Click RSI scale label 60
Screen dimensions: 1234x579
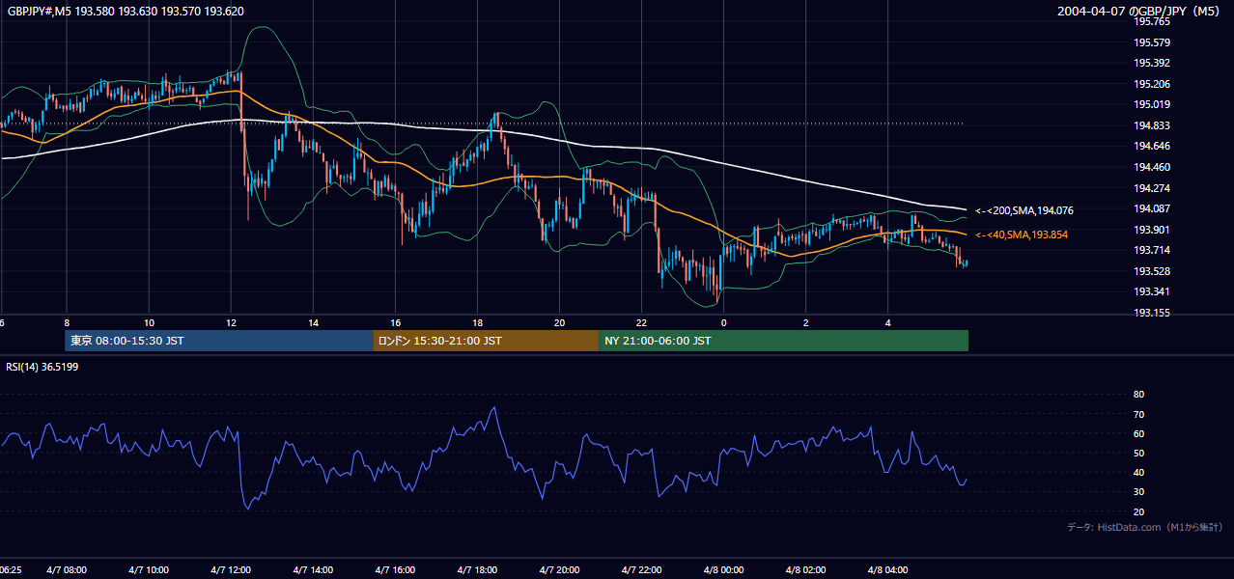[x=1138, y=433]
